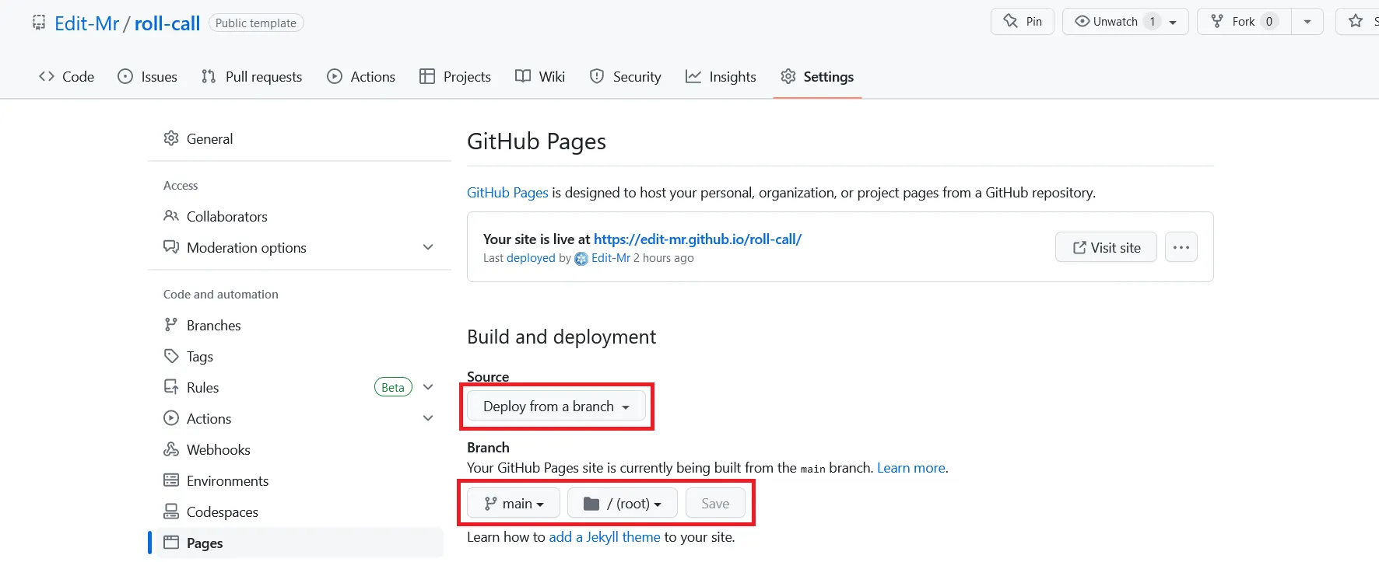Click the Save button for branch
The image size is (1379, 562).
715,504
